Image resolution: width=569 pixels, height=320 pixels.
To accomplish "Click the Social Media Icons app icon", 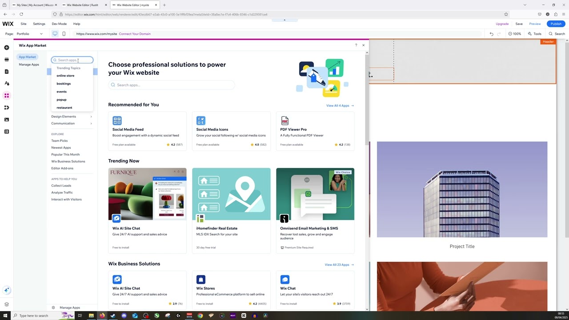I will click(x=201, y=120).
